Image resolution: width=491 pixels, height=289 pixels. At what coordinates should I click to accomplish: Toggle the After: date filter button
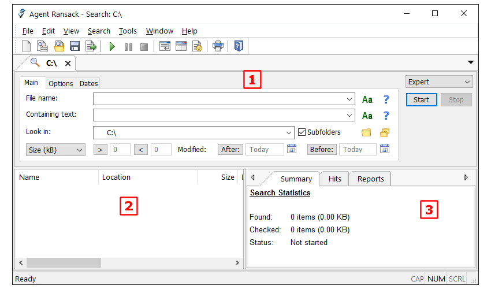[x=230, y=150]
